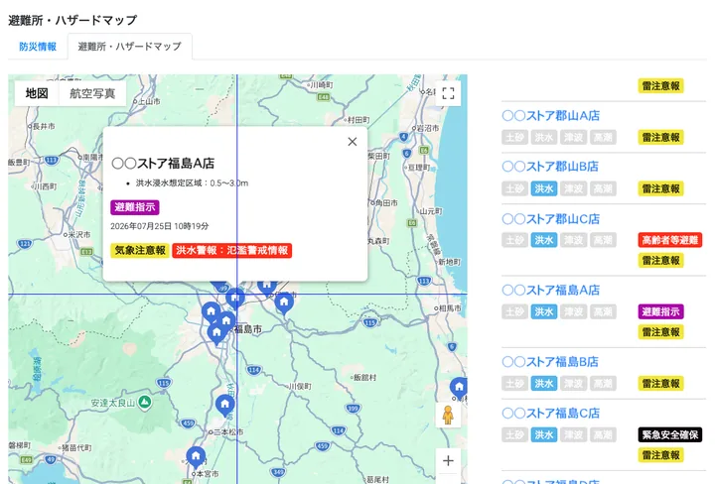Click 土砂 tag under ○○ストア郡山A店
Screen dimensions: 715x484
(x=514, y=137)
